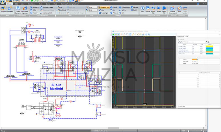Toggle the Rod End Pressurise curve checkbox

coord(179,52)
